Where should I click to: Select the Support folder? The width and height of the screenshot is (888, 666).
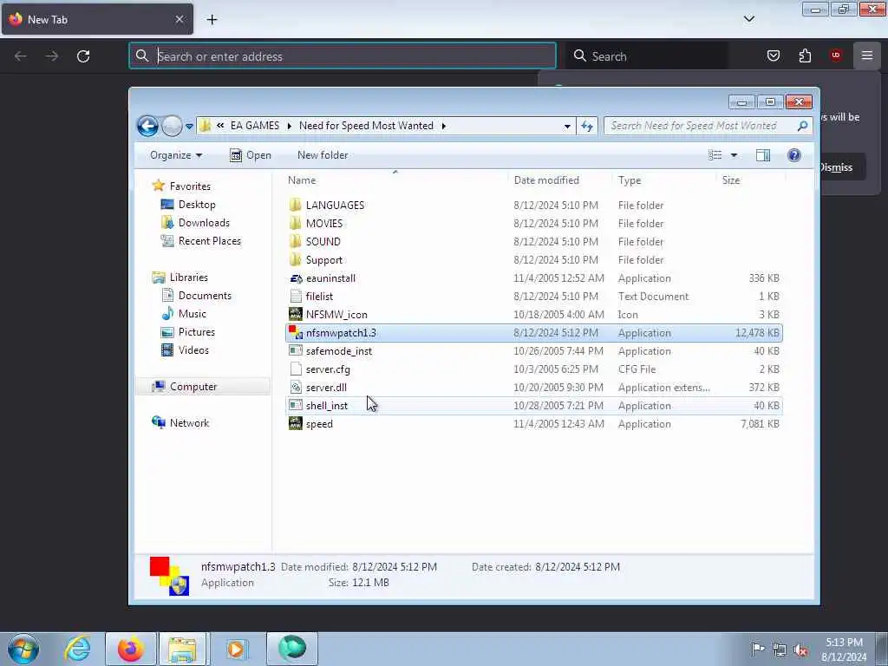coord(533,260)
